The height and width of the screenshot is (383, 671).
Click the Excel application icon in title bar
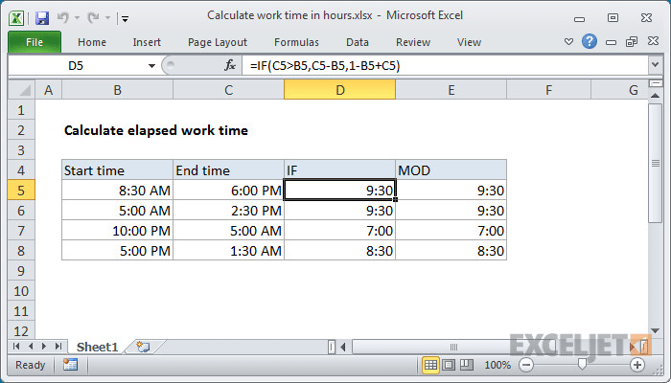16,18
